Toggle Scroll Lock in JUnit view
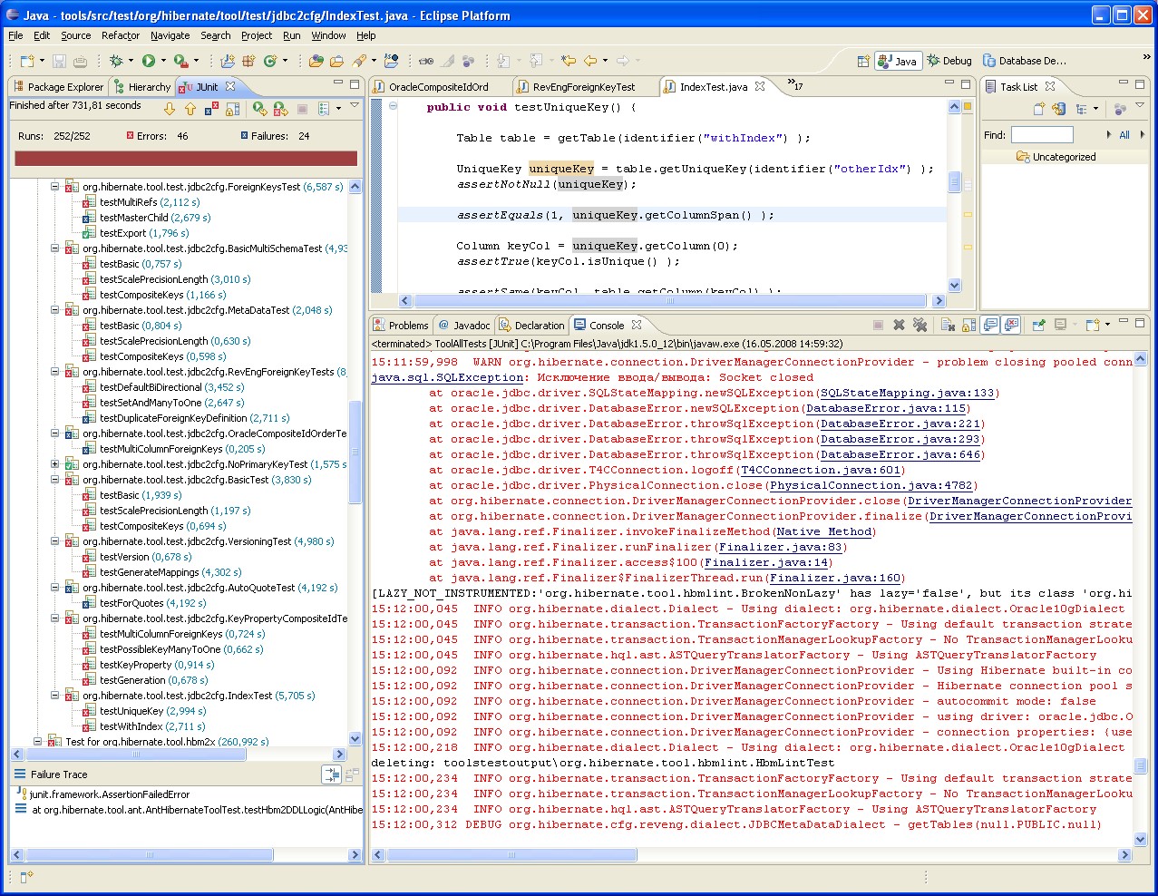Viewport: 1158px width, 896px height. coord(233,109)
